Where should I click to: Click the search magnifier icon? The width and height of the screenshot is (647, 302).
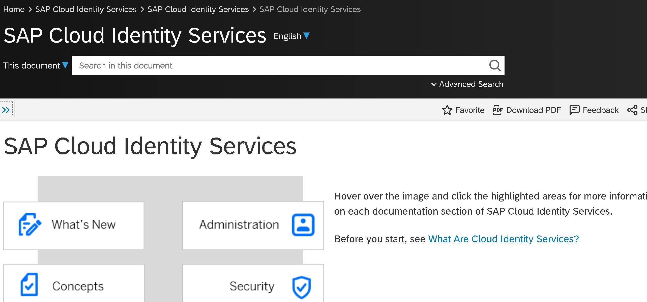[x=495, y=65]
